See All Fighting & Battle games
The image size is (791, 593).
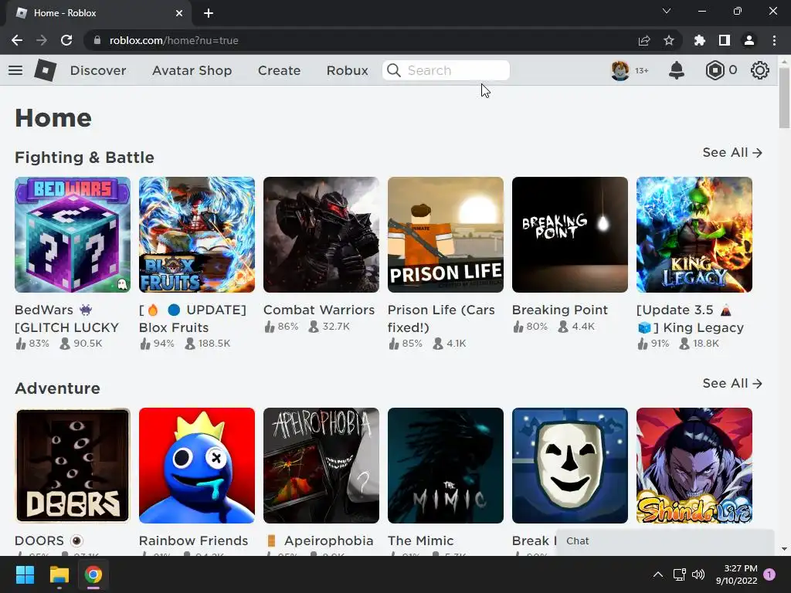[732, 152]
